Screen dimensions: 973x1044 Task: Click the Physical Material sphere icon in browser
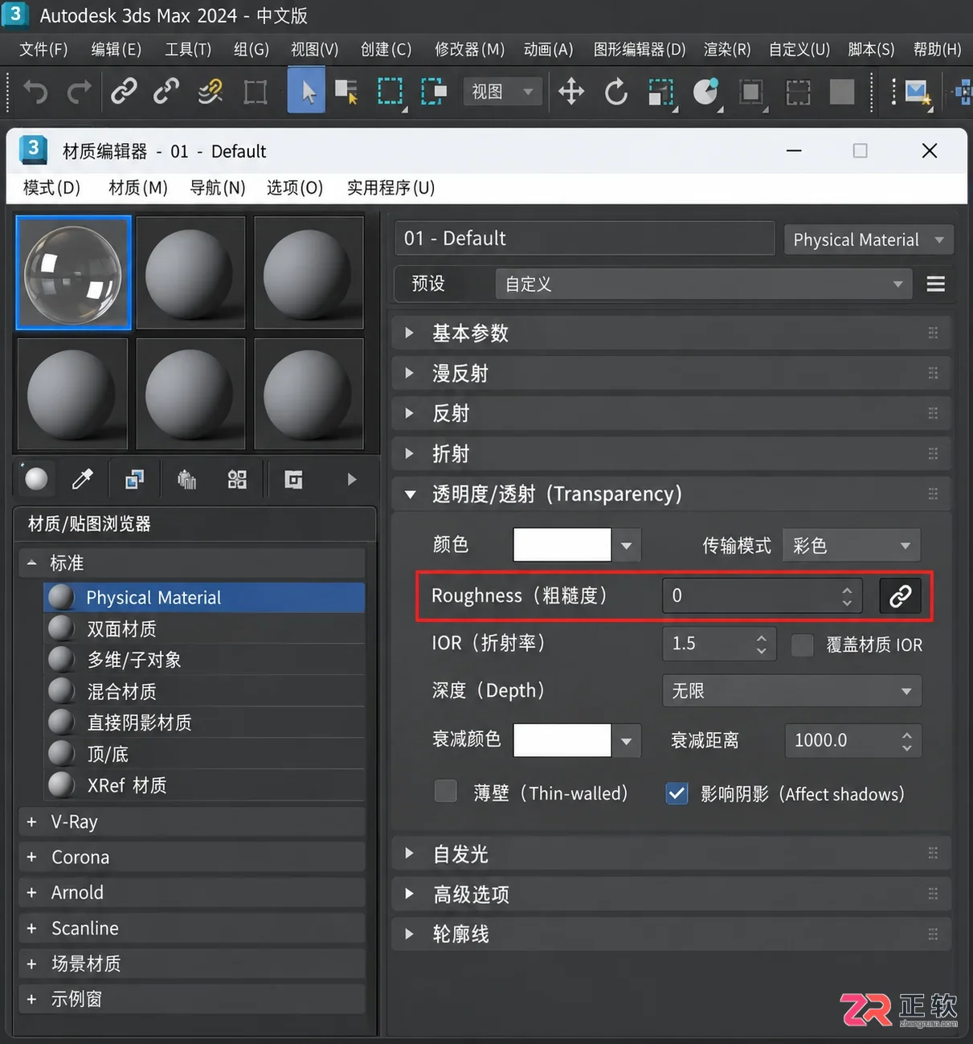coord(61,596)
